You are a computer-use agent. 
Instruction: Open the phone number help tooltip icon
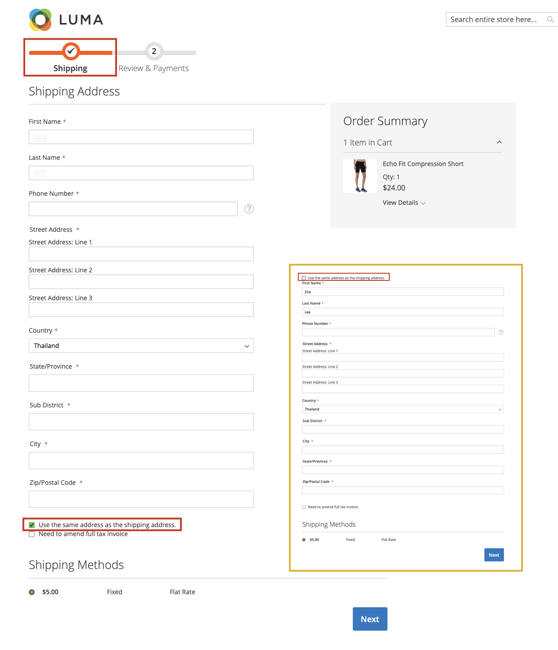(249, 209)
